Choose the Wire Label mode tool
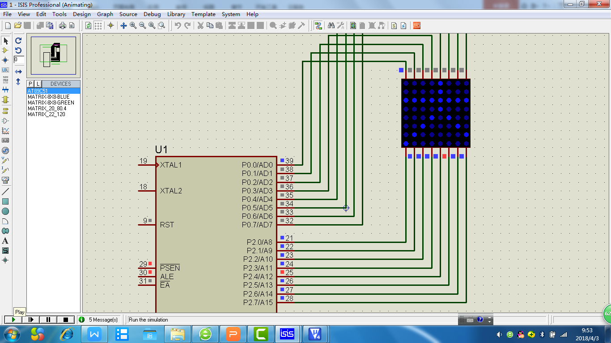Image resolution: width=611 pixels, height=343 pixels. tap(5, 70)
